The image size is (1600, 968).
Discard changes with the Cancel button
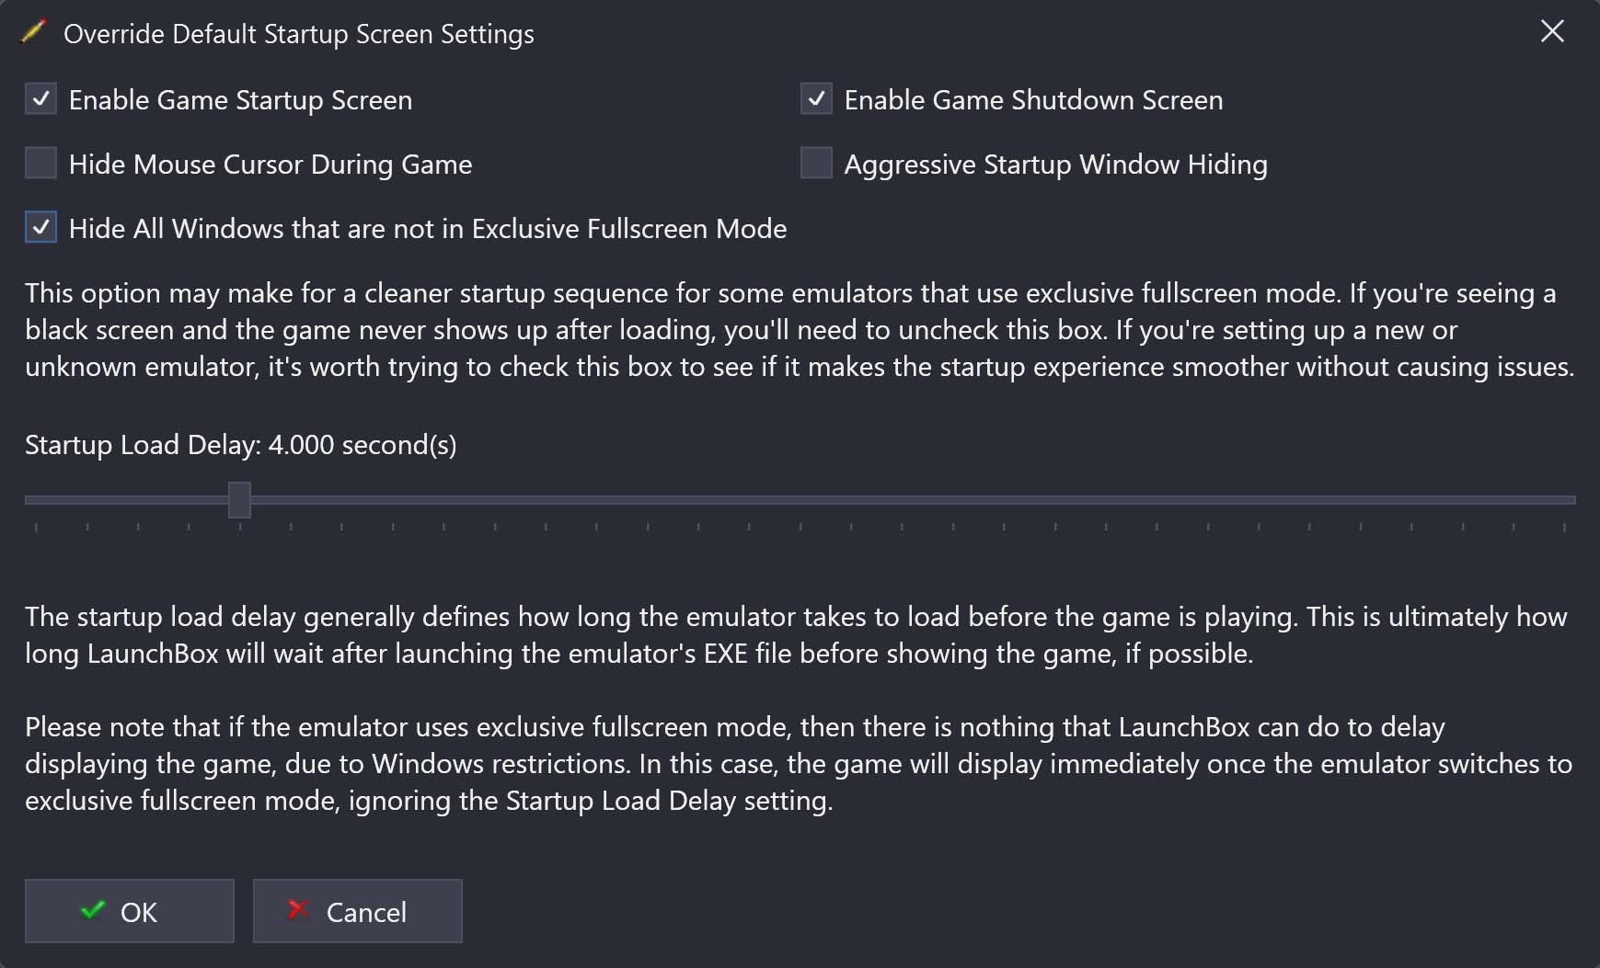358,911
